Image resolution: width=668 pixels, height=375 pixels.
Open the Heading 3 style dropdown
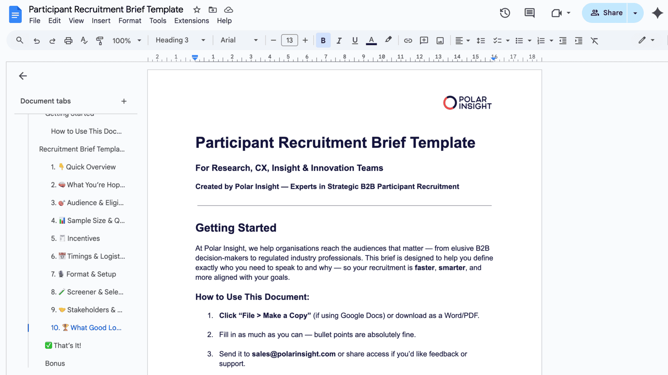(x=180, y=40)
